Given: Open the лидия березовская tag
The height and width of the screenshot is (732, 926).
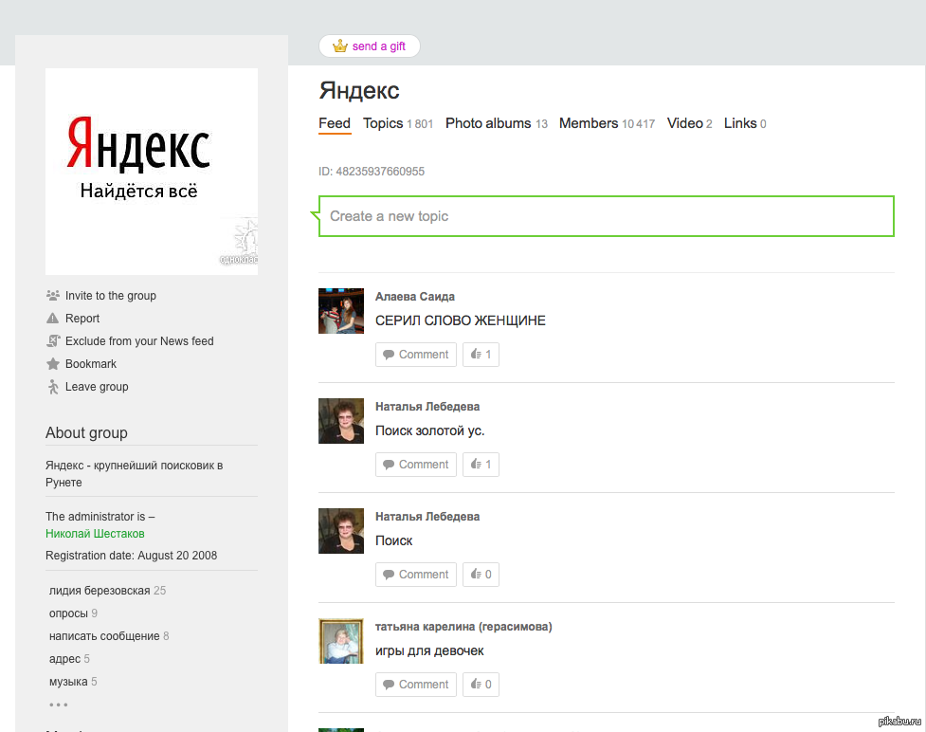Looking at the screenshot, I should click(100, 591).
